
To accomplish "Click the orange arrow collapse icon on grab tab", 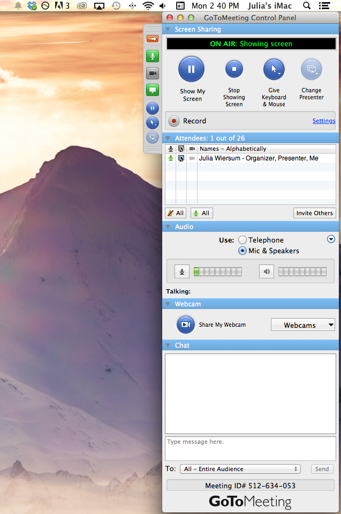I will pyautogui.click(x=153, y=39).
